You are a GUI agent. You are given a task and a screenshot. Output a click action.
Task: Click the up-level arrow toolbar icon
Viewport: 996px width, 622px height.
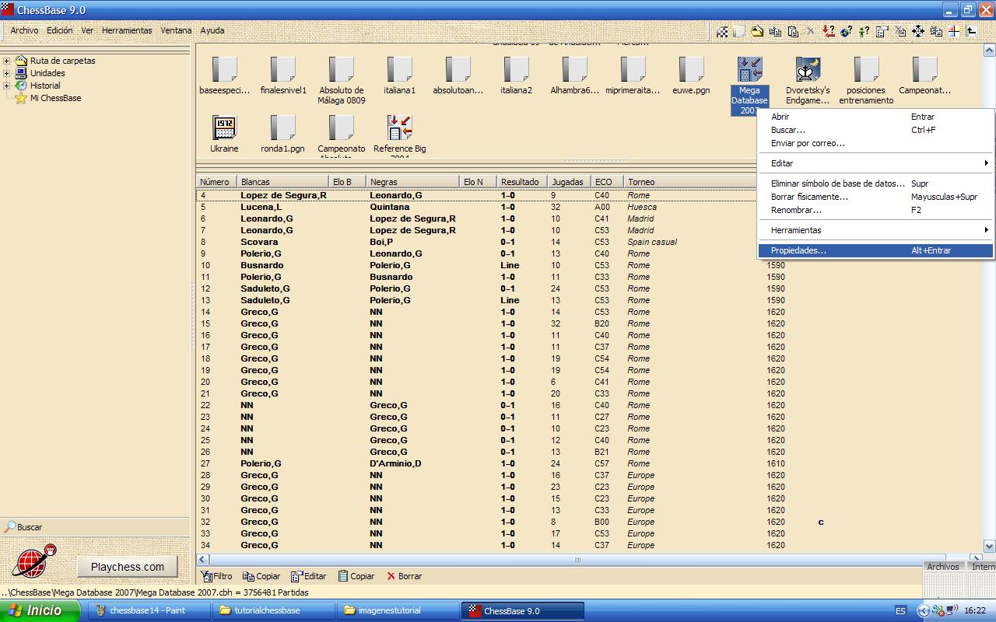point(971,31)
